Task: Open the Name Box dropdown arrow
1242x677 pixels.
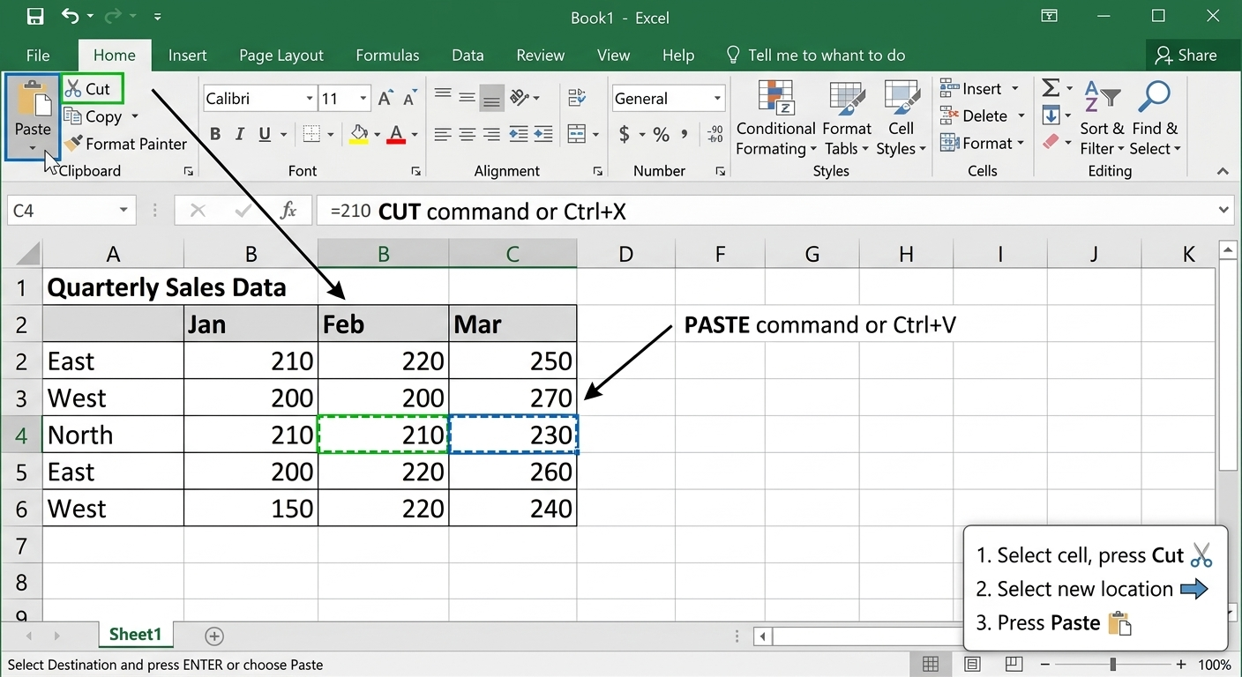Action: [x=123, y=211]
